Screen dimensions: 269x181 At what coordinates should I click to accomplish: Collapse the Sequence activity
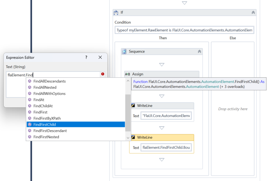(200, 51)
